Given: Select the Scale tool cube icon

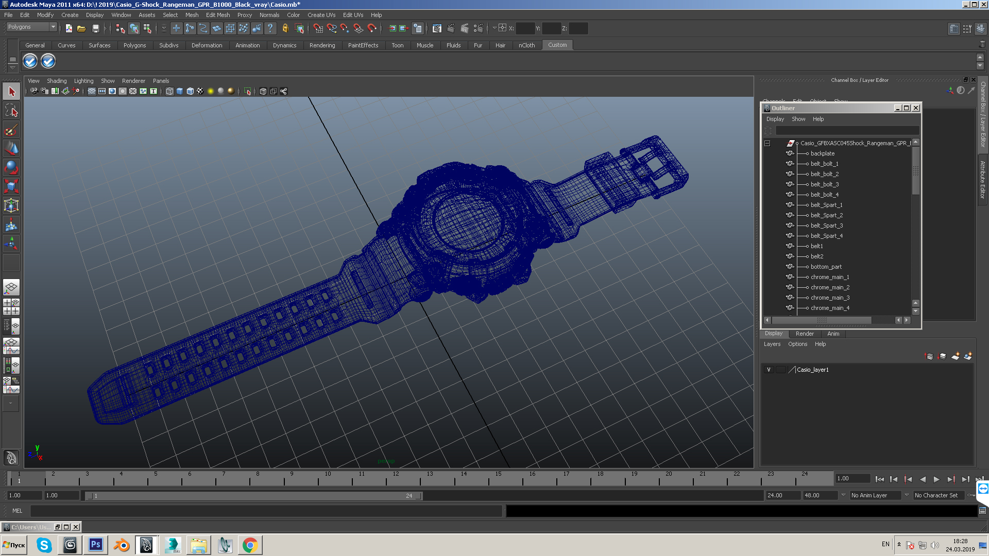Looking at the screenshot, I should [11, 186].
